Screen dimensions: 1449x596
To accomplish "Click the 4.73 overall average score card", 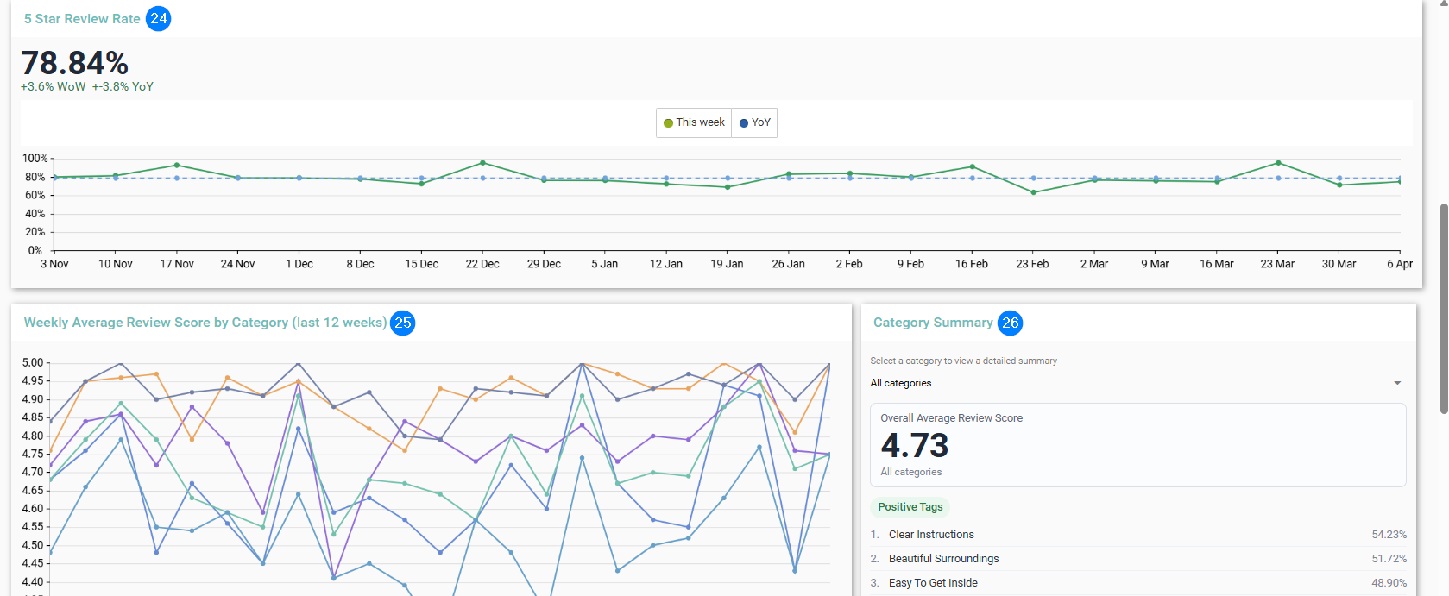I will point(1137,445).
